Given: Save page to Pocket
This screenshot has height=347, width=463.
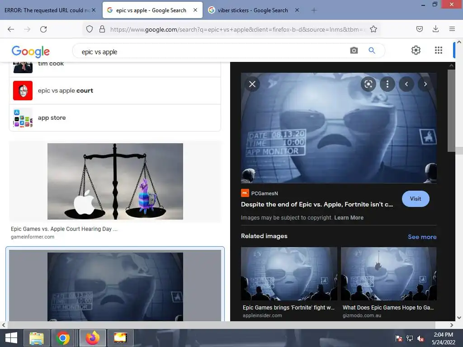Looking at the screenshot, I should [419, 29].
